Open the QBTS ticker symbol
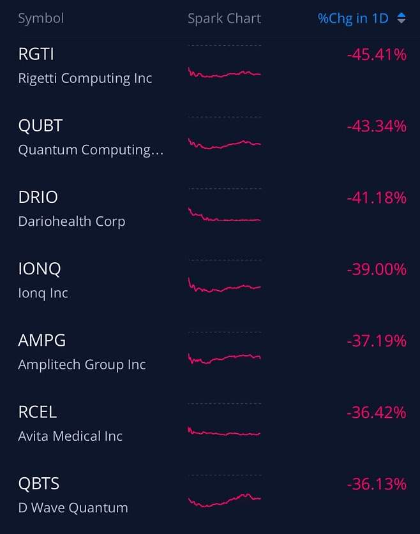This screenshot has height=534, width=420. click(39, 484)
